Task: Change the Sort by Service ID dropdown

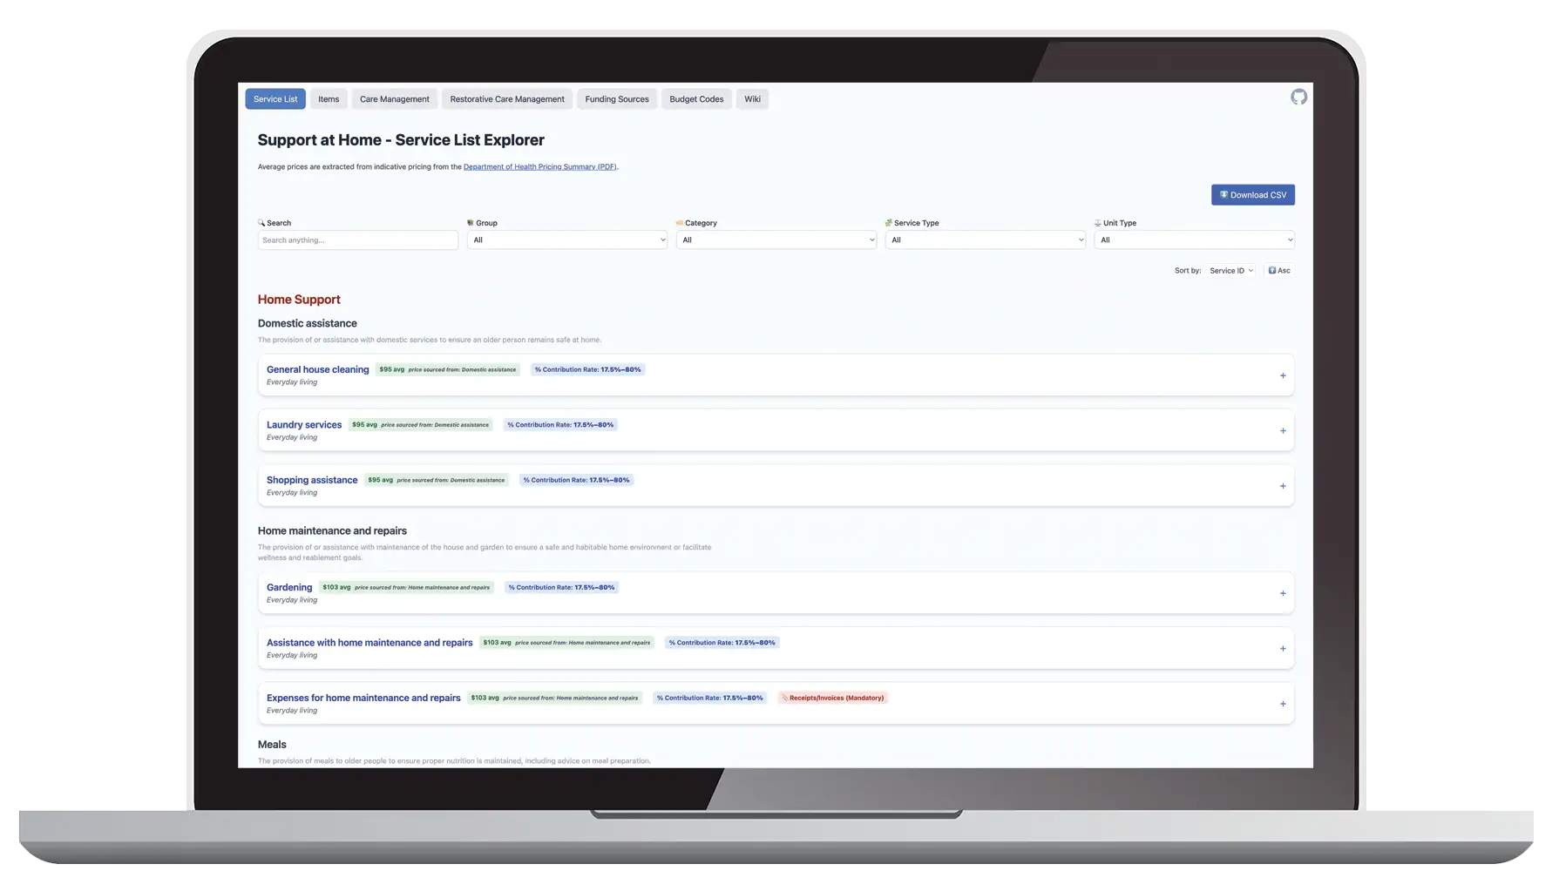Action: click(x=1230, y=271)
